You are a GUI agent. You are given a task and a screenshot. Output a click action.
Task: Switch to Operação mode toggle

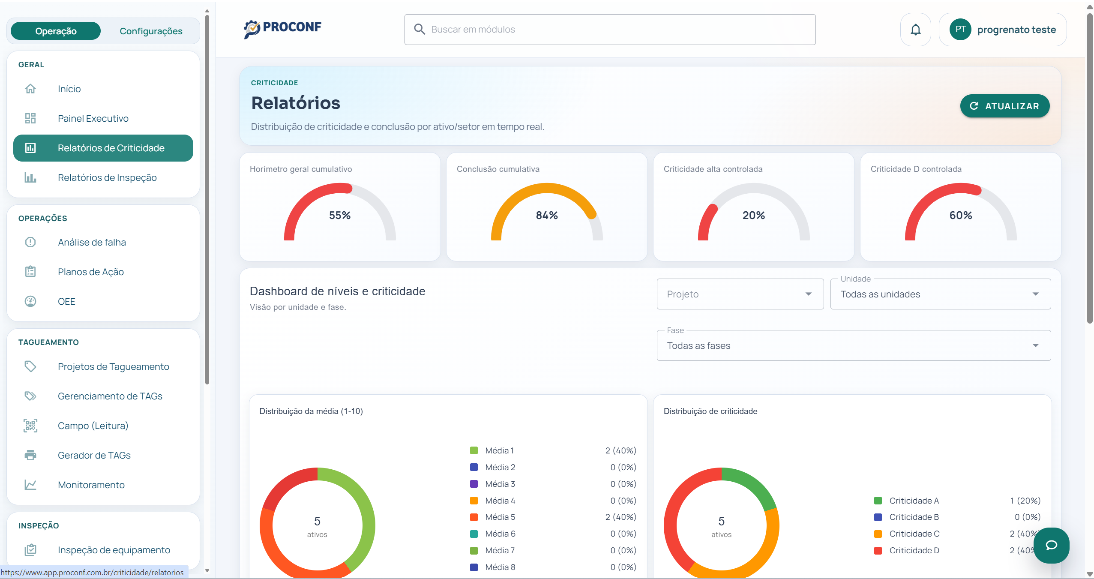(x=56, y=31)
